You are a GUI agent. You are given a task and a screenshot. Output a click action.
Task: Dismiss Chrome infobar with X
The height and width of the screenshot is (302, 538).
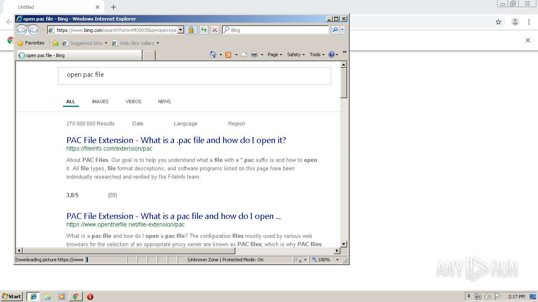coord(528,40)
